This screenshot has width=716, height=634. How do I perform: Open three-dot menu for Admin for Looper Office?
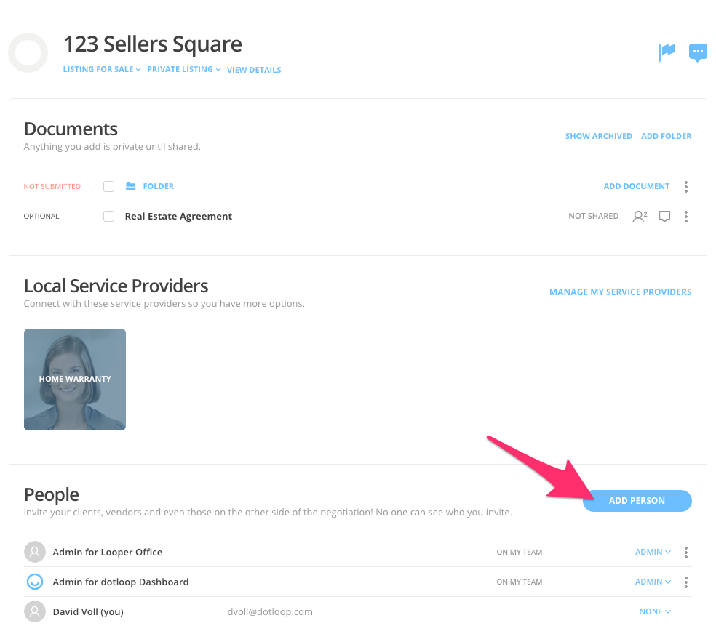686,553
